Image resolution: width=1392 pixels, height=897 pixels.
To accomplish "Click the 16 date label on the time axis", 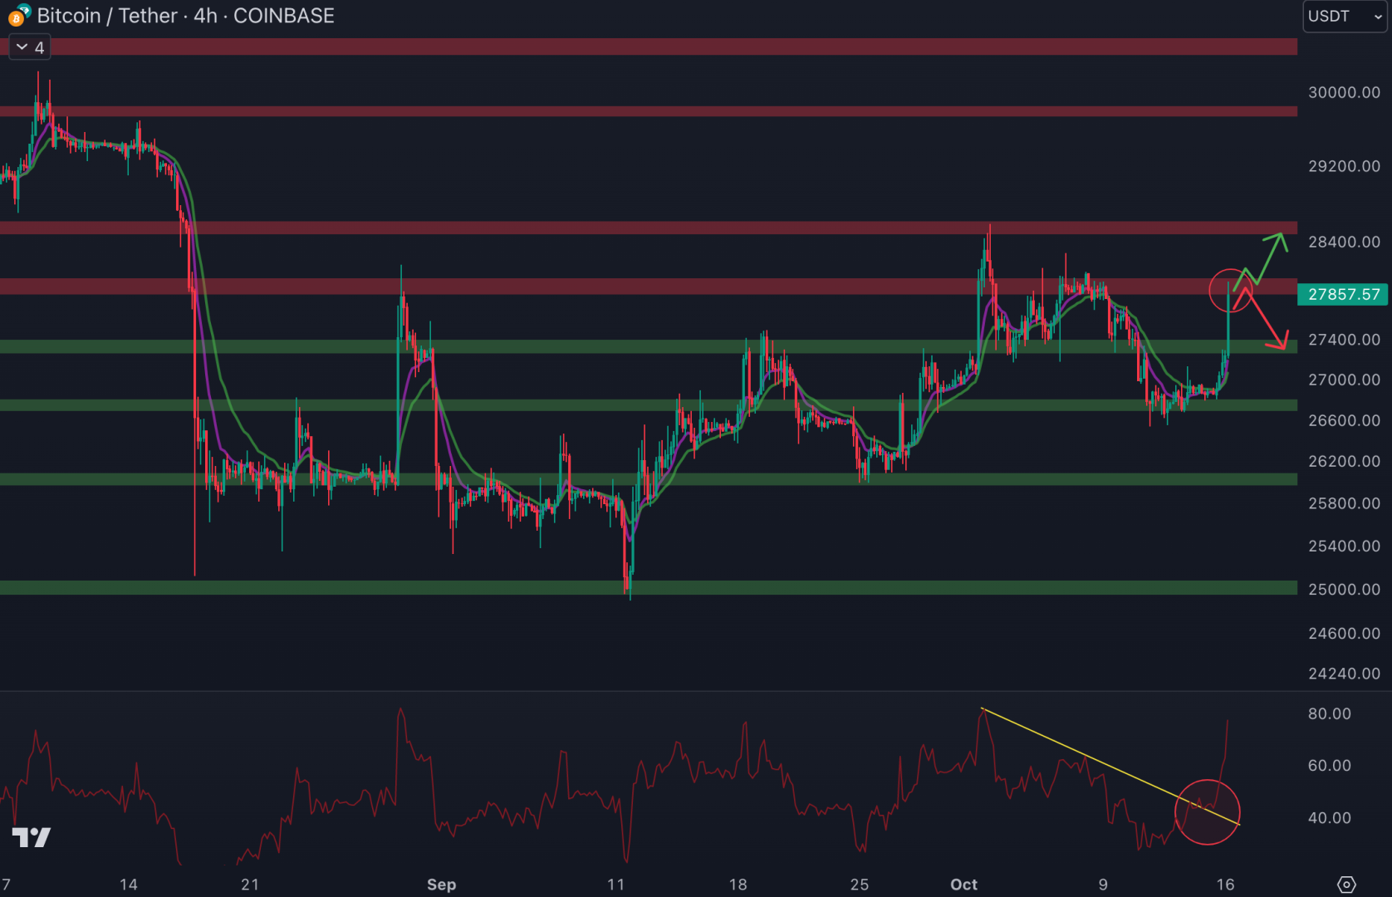I will 1226,885.
